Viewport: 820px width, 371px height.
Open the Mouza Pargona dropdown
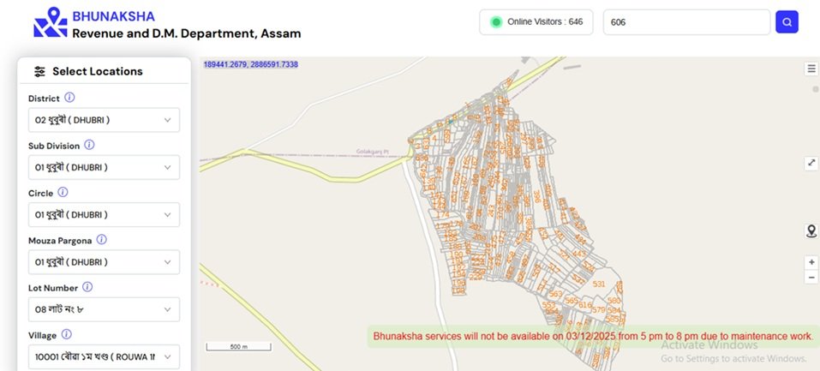(x=104, y=261)
